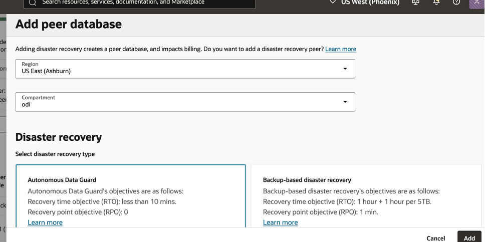The height and width of the screenshot is (242, 485).
Task: Click the Add button
Action: (469, 237)
